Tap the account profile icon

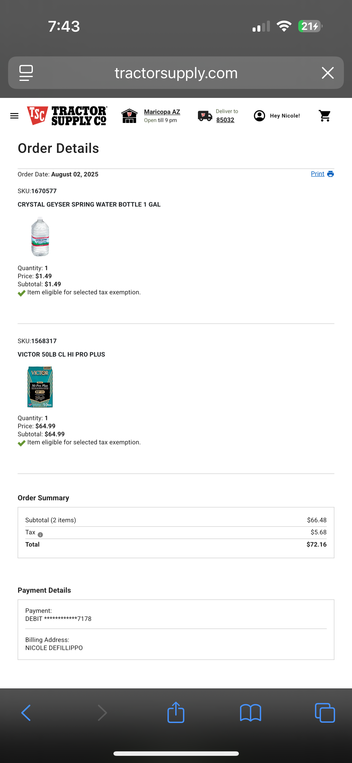tap(259, 116)
